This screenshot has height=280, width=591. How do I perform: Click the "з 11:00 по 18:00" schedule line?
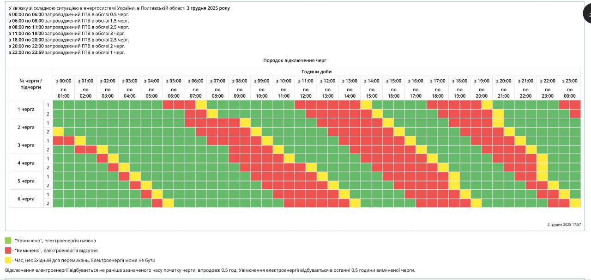(x=67, y=33)
